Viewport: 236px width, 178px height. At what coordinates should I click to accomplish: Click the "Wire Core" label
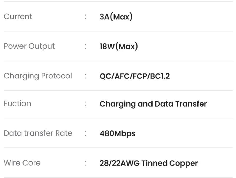coord(22,163)
